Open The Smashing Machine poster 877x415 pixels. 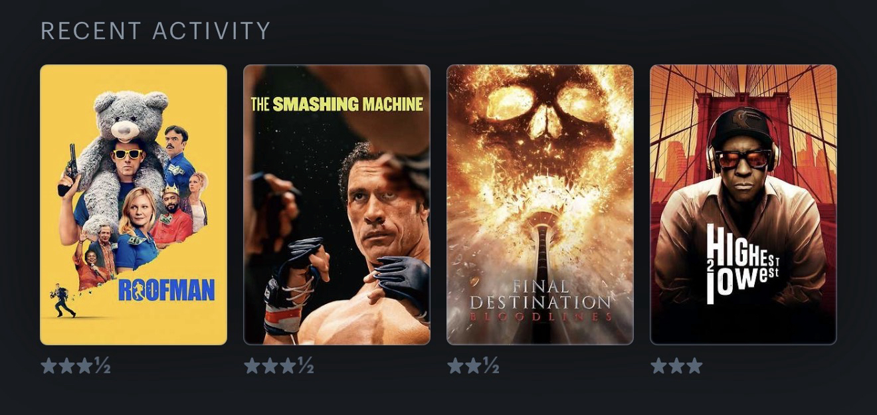[x=337, y=205]
